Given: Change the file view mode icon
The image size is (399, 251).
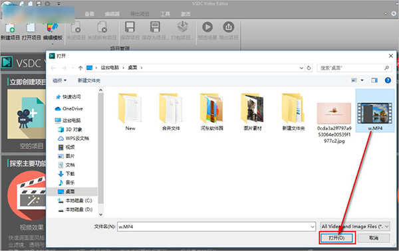Looking at the screenshot, I should [x=354, y=80].
